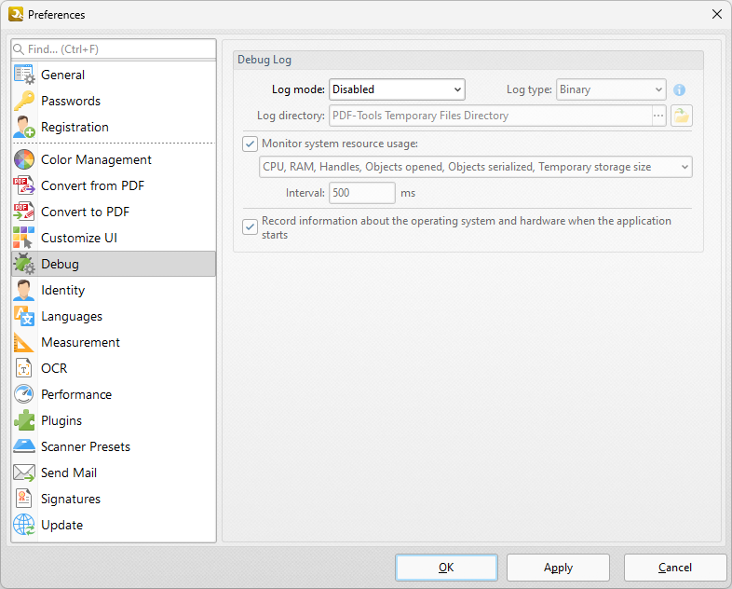The width and height of the screenshot is (732, 589).
Task: Open General preferences via its icon
Action: (x=24, y=75)
